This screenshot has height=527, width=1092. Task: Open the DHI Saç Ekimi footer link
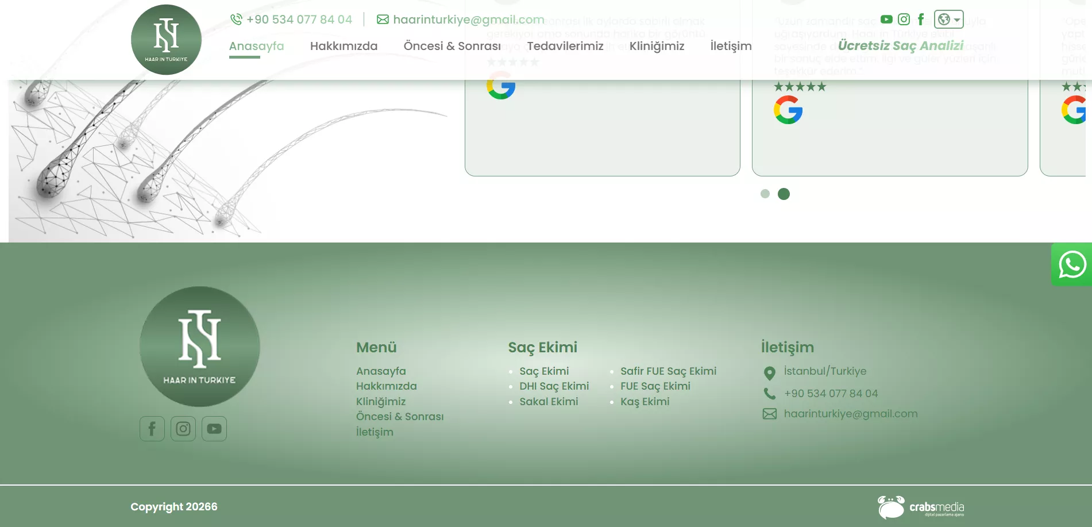point(554,386)
